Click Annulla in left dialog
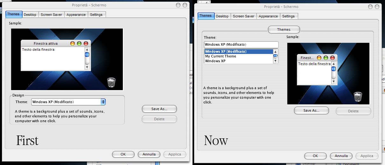The height and width of the screenshot is (165, 385). (149, 154)
